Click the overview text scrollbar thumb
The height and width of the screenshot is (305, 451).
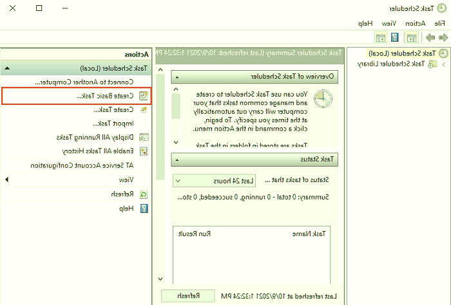click(176, 106)
